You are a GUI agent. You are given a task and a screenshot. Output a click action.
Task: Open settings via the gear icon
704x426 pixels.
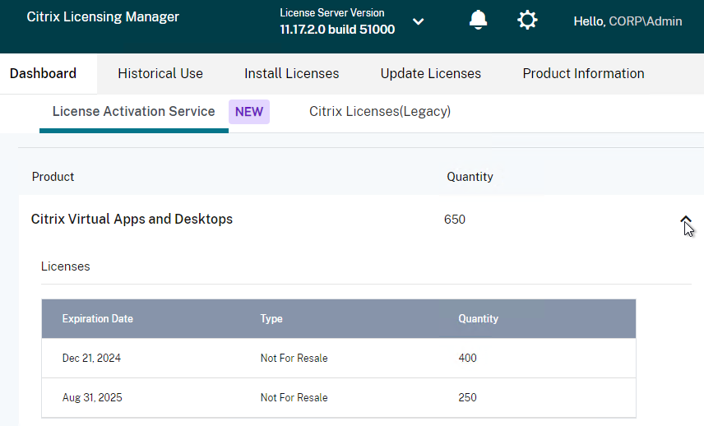(527, 20)
